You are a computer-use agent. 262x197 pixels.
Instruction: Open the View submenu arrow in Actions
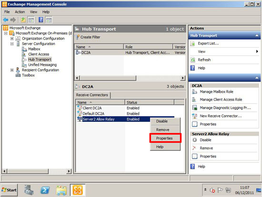[257, 51]
